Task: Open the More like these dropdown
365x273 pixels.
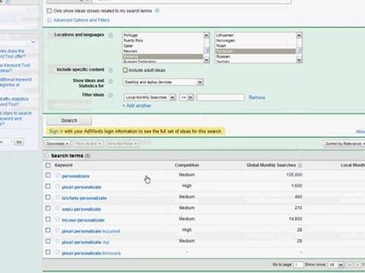Action: click(x=122, y=143)
